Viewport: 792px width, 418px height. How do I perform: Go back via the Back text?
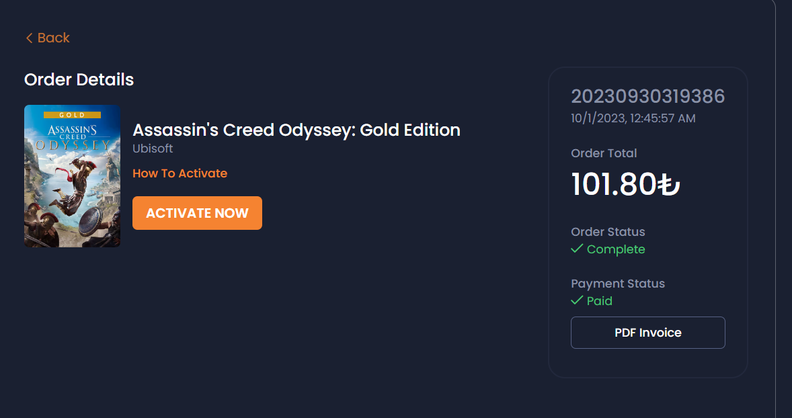click(54, 38)
